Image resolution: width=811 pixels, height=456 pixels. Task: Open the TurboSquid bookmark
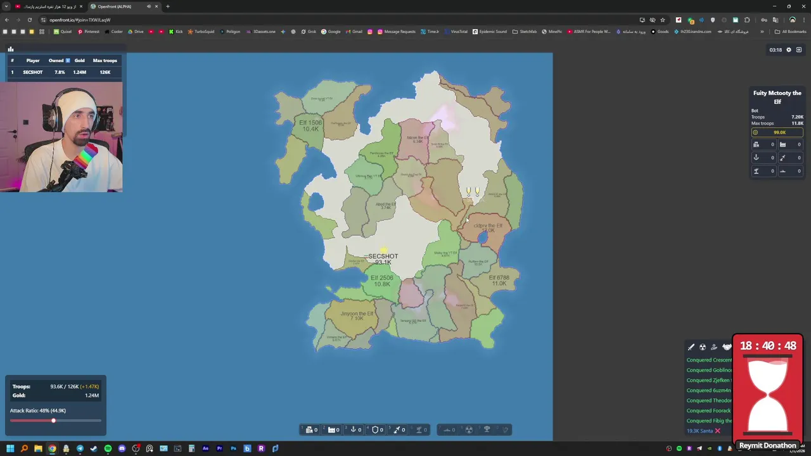tap(201, 32)
